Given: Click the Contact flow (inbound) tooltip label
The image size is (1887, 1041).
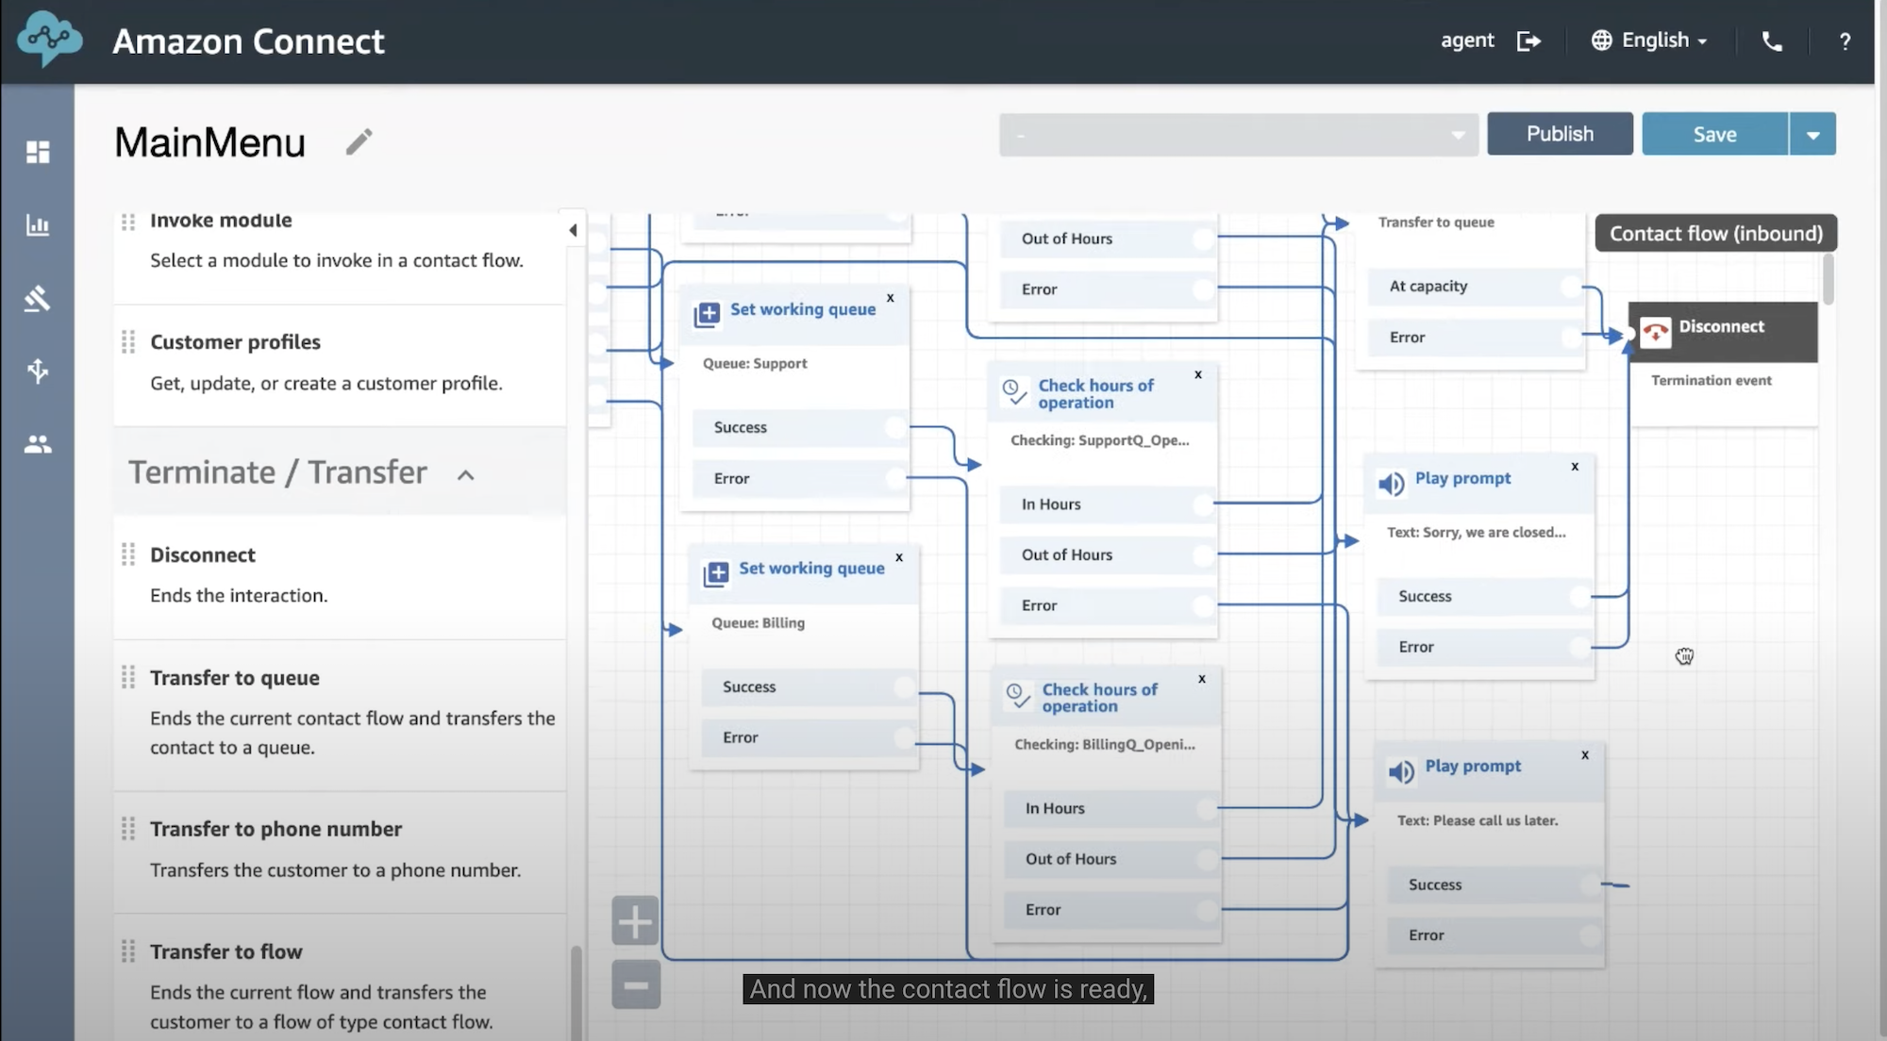Looking at the screenshot, I should [x=1715, y=233].
